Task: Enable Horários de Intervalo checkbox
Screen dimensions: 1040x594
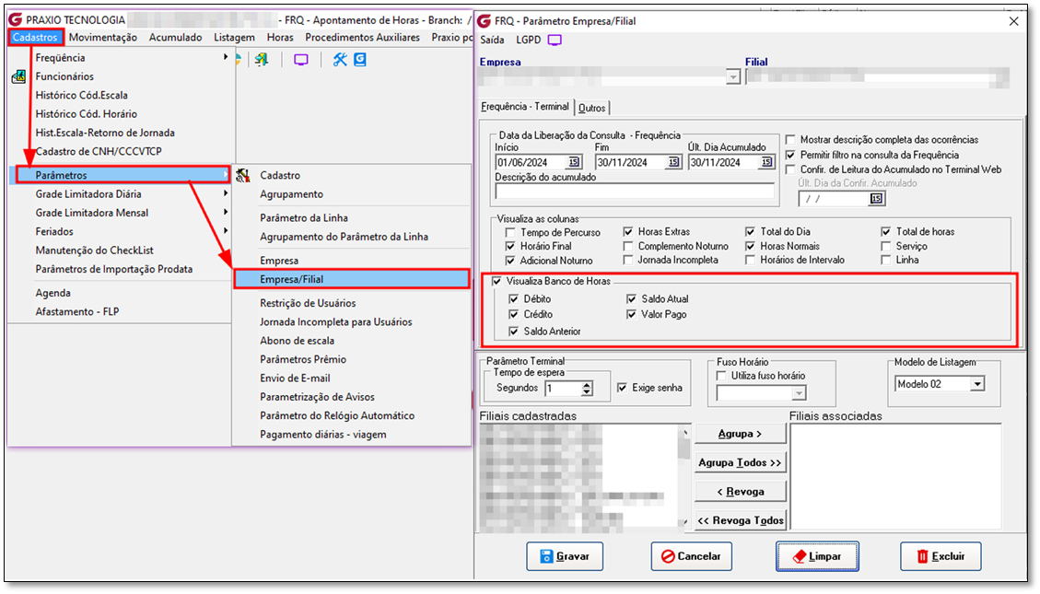Action: 750,260
